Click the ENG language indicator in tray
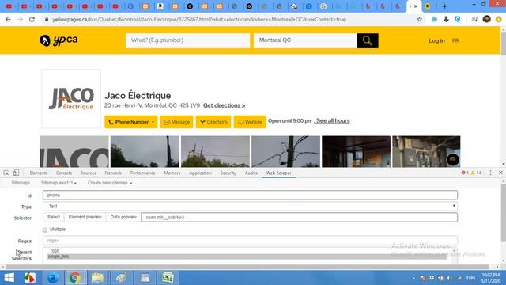506x285 pixels. (471, 278)
